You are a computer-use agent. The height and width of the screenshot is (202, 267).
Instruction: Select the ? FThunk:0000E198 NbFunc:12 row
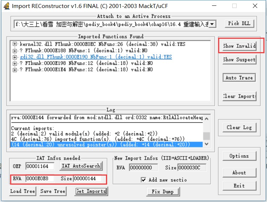86,63
